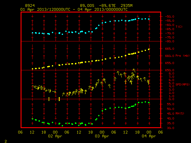Image resolution: width=191 pixels, height=143 pixels.
Task: Click the T(C) temperature axis label
Action: coord(179,27)
